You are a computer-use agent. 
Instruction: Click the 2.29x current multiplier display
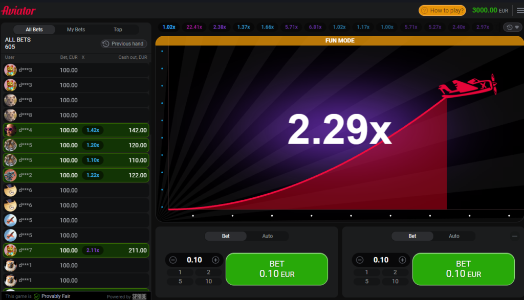click(x=339, y=129)
